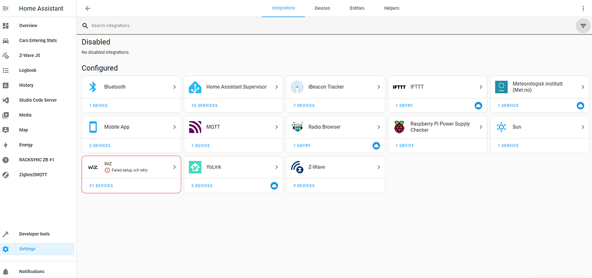Expand the IFTTT card chevron
The width and height of the screenshot is (592, 278).
pyautogui.click(x=480, y=87)
